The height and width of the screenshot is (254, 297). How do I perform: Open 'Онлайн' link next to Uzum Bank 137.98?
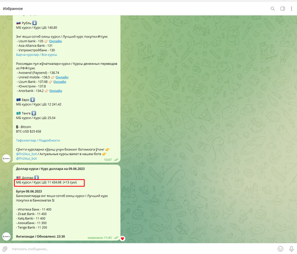tap(59, 81)
